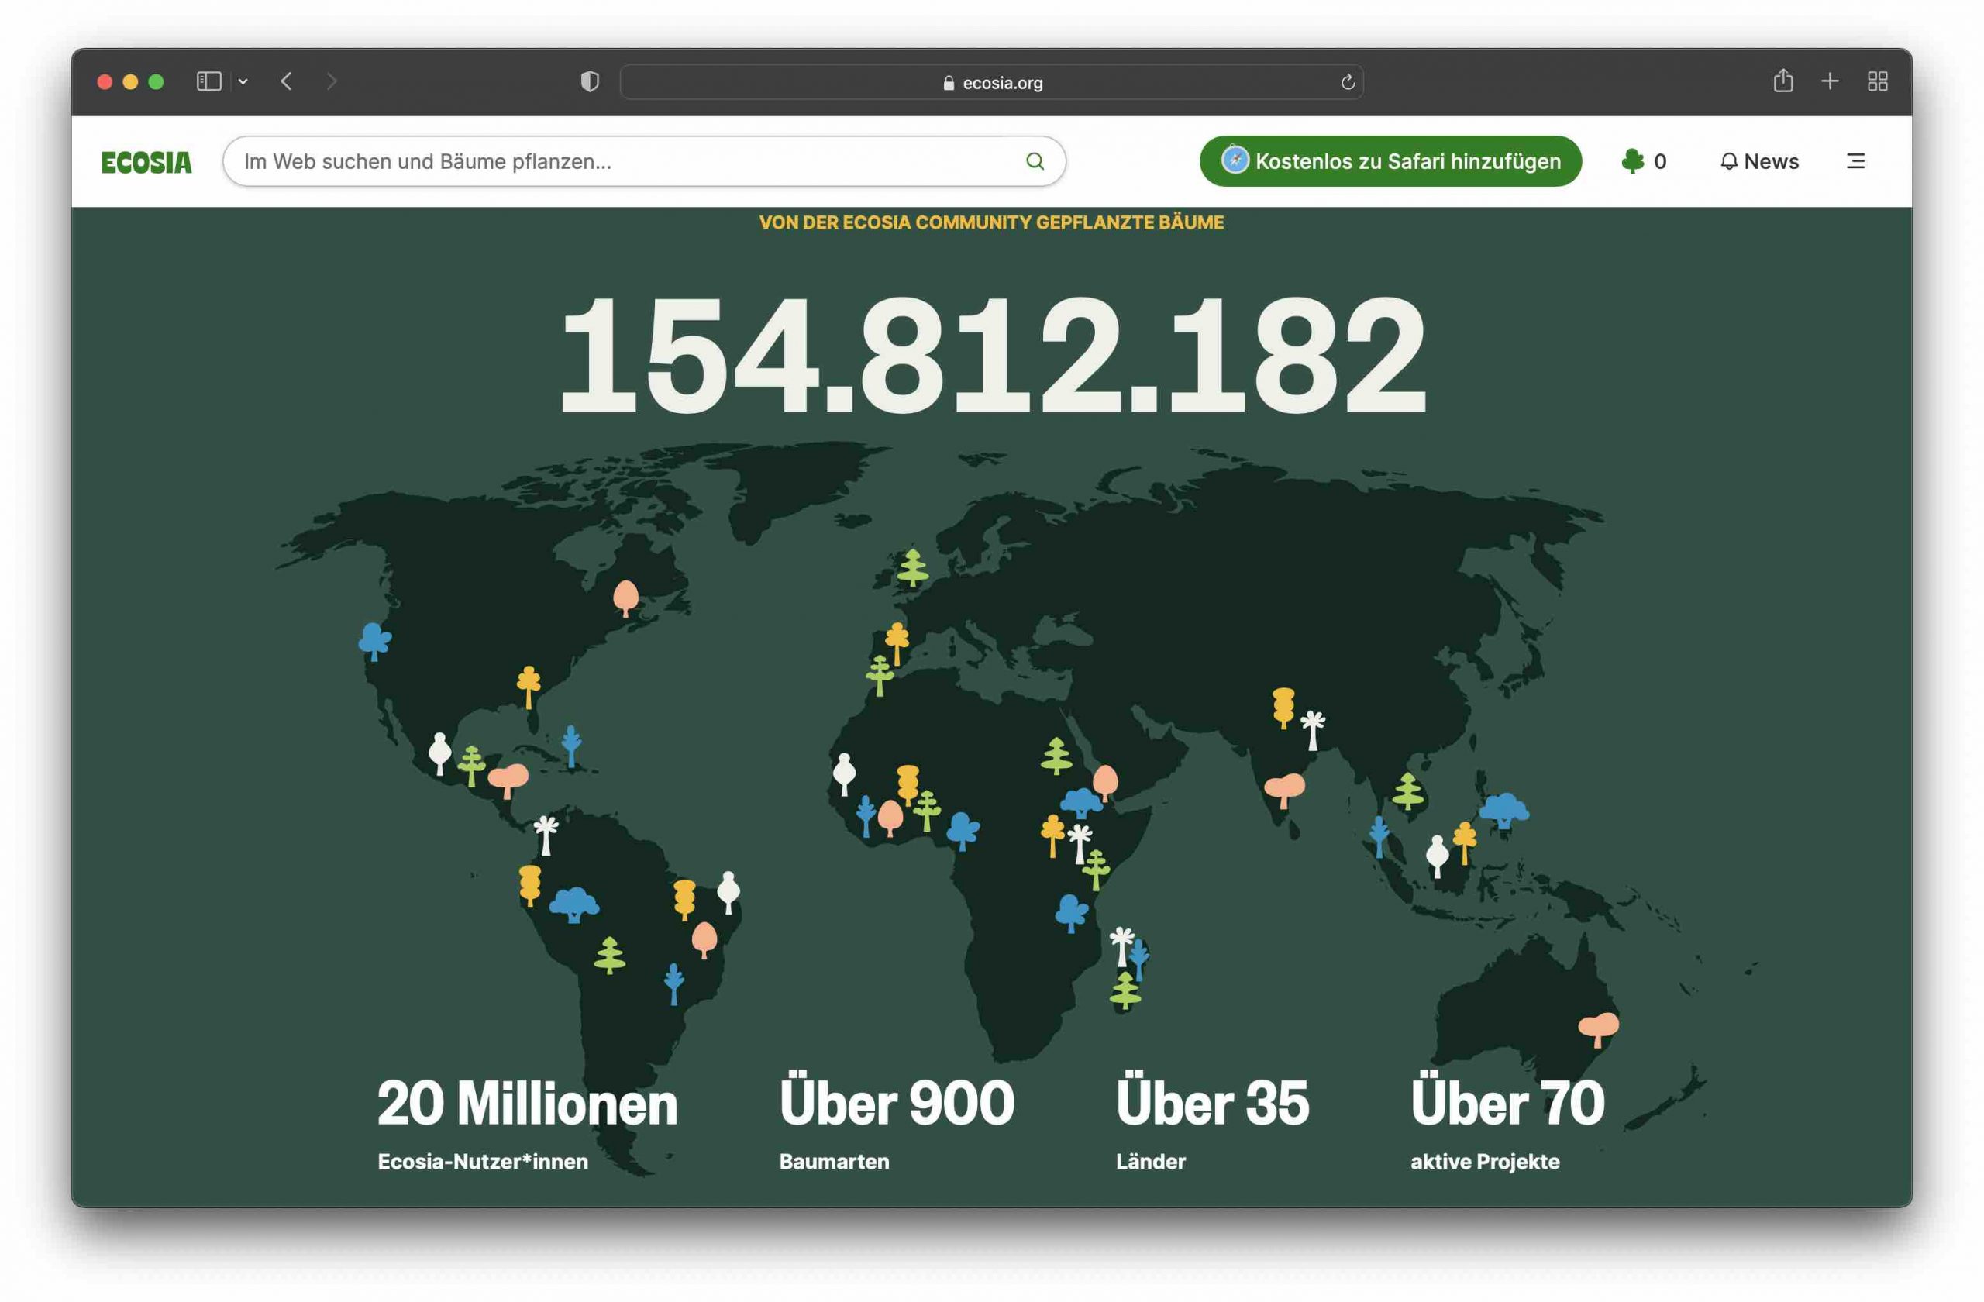Screen dimensions: 1984x1302
Task: Click the light green tree icon in UK
Action: [912, 567]
